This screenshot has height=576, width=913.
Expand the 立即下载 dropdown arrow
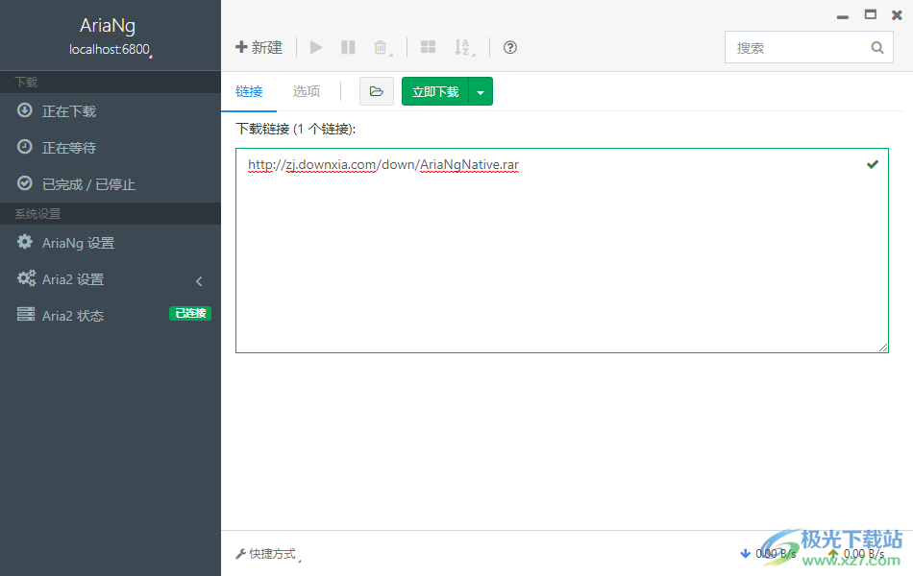tap(481, 92)
